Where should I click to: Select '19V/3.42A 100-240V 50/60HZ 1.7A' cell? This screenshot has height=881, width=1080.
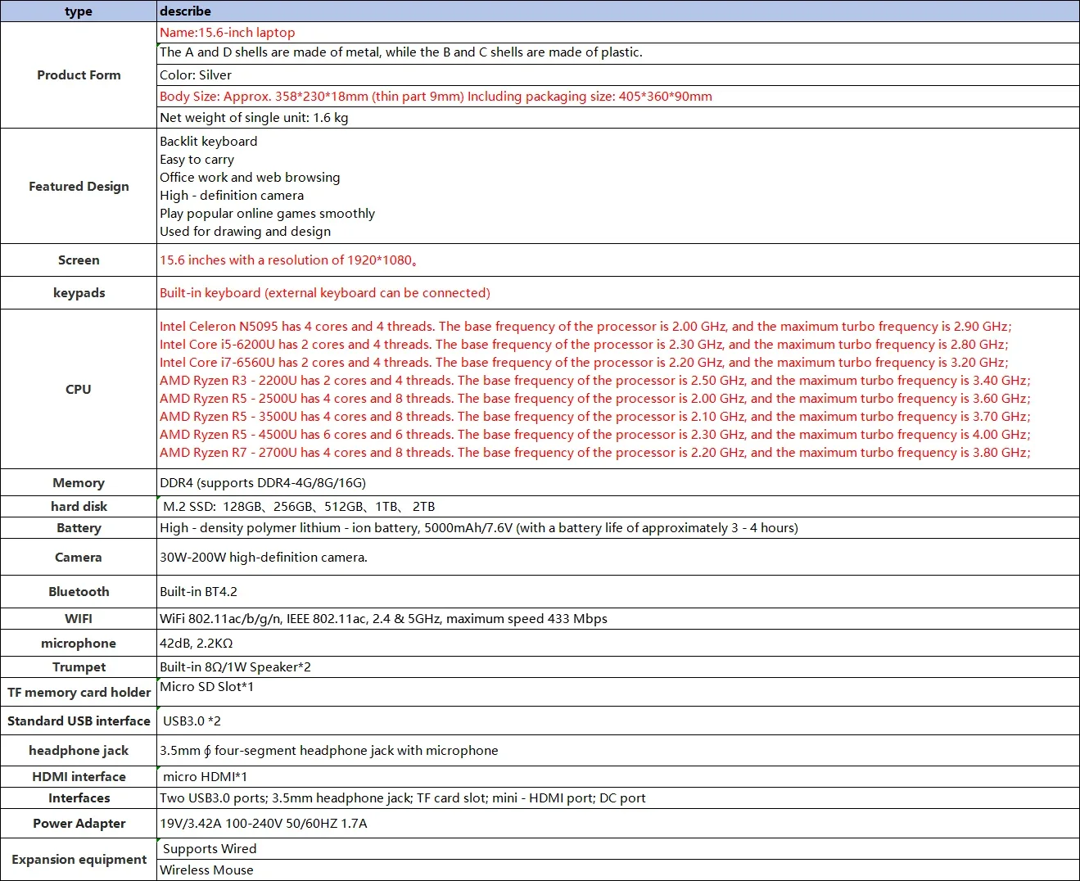pos(618,823)
